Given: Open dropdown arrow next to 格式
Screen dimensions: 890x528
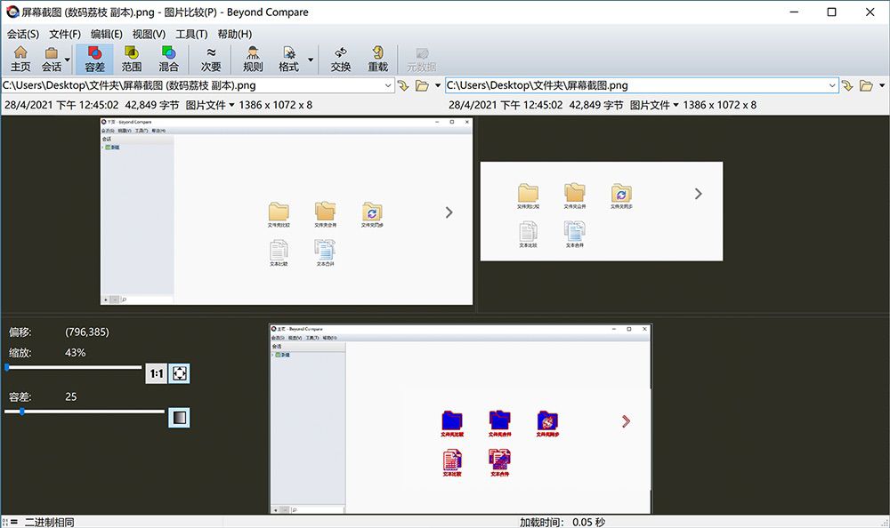Looking at the screenshot, I should (311, 60).
